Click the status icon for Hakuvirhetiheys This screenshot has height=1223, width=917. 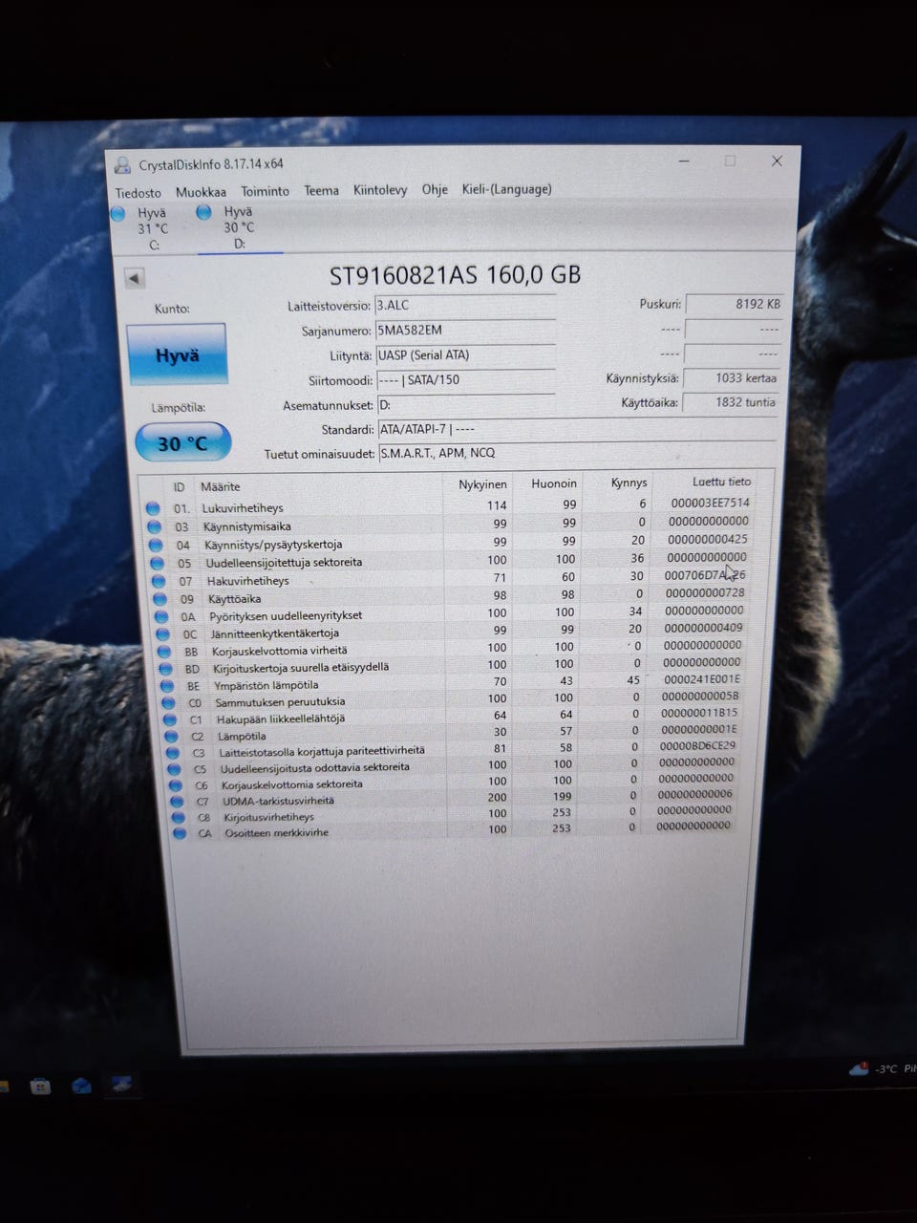[x=158, y=581]
